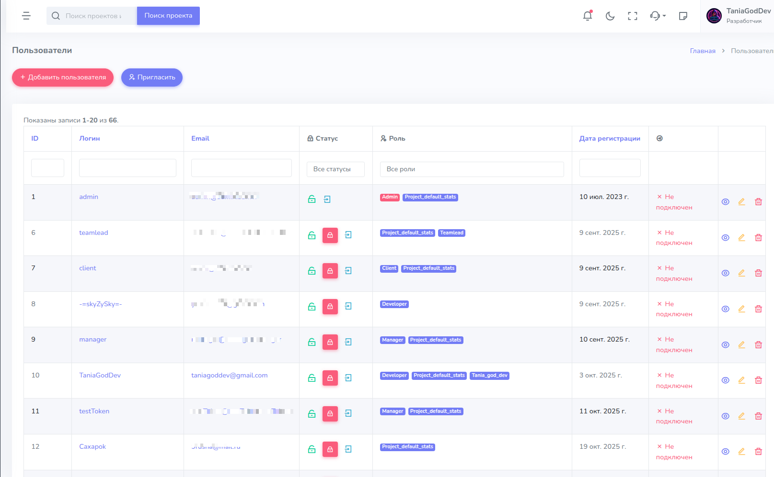
Task: Click the Email filter input
Action: coord(242,168)
